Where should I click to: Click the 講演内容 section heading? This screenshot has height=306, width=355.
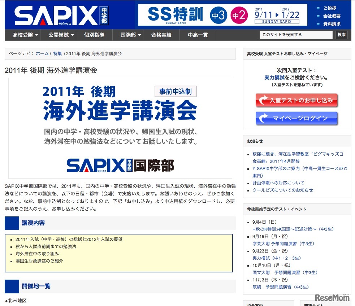click(33, 223)
